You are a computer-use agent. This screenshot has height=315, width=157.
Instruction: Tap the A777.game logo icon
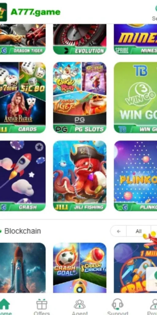[x=3, y=12]
